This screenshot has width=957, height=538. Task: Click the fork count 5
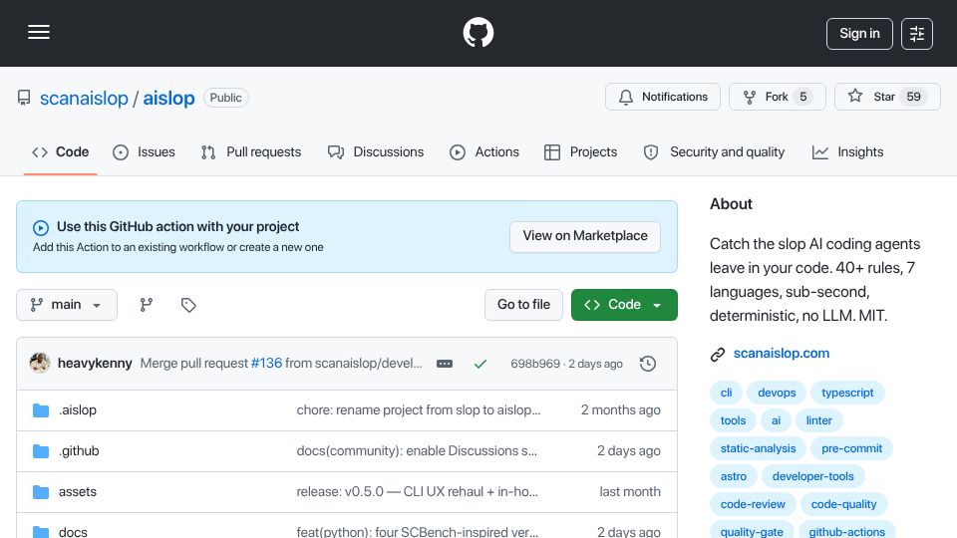803,97
